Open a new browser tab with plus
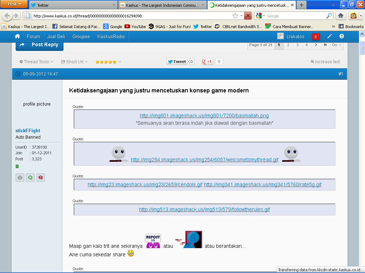 302,5
